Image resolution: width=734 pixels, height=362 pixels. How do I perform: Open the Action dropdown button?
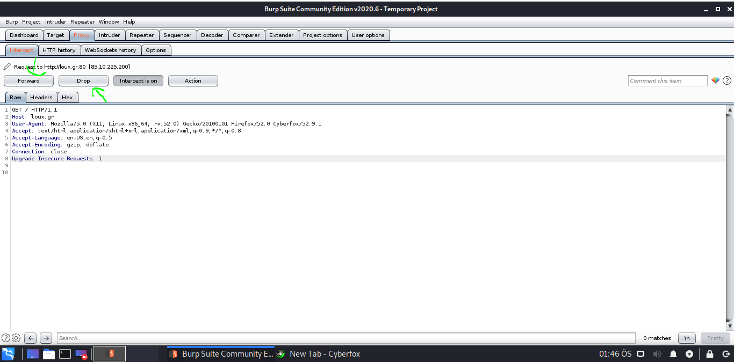[x=193, y=80]
